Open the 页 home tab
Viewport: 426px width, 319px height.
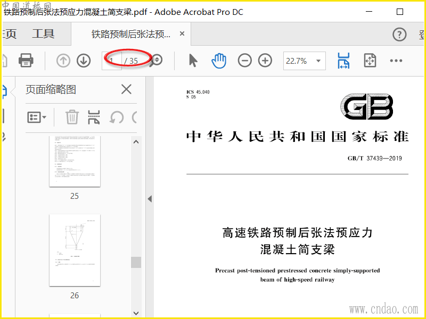coord(9,34)
